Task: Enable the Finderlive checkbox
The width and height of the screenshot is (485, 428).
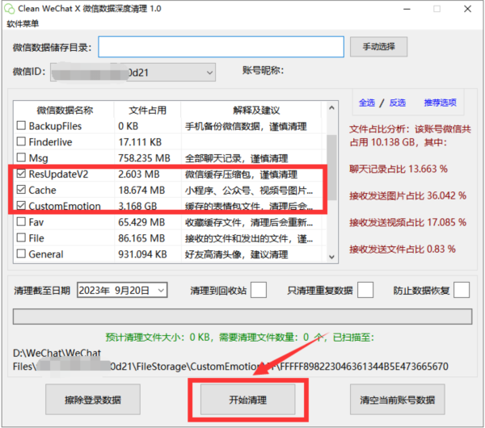Action: click(22, 142)
